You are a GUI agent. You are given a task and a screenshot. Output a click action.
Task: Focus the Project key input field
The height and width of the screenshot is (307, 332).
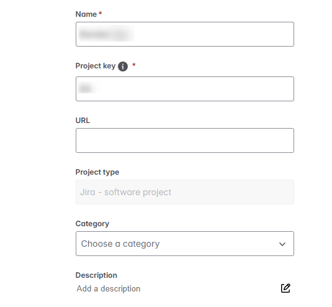(185, 89)
